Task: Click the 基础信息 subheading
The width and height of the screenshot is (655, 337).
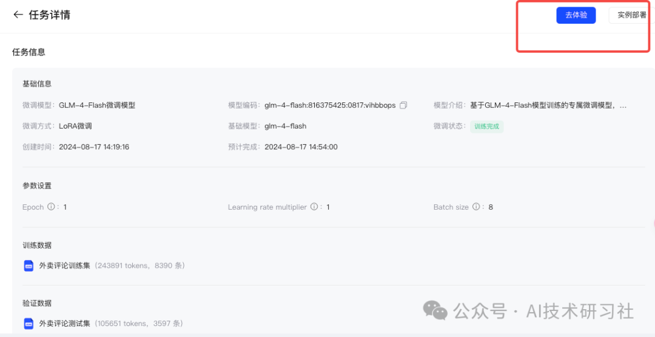Action: point(37,84)
